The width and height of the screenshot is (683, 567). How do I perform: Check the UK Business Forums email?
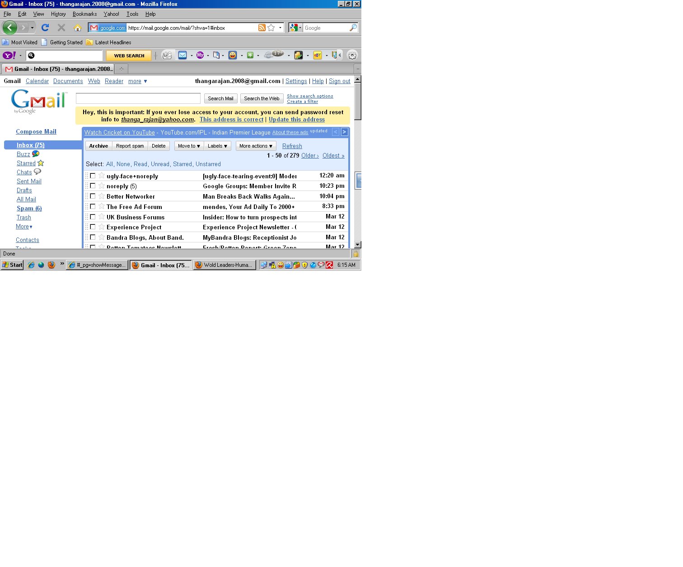(x=93, y=217)
